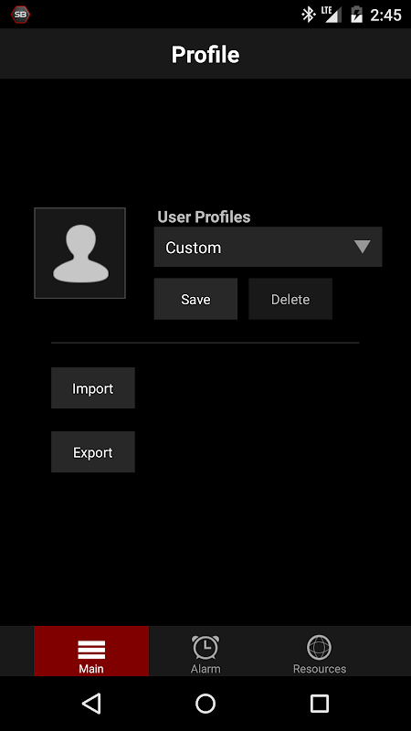Export the profile
The height and width of the screenshot is (731, 411).
93,451
